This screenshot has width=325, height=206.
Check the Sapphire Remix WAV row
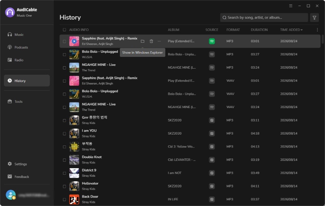coord(65,81)
